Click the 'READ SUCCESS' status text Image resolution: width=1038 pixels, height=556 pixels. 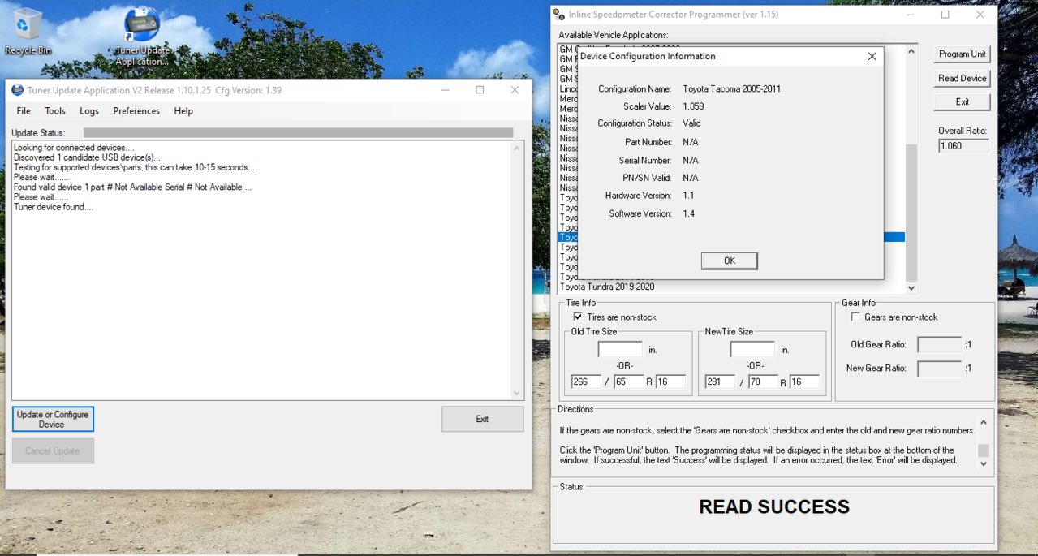pyautogui.click(x=774, y=507)
